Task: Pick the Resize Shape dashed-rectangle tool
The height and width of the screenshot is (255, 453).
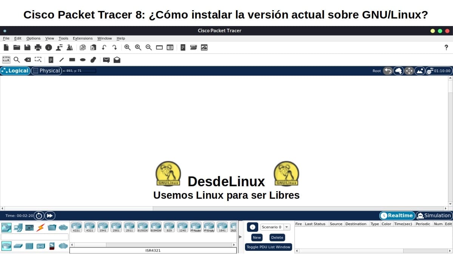Action: point(38,59)
